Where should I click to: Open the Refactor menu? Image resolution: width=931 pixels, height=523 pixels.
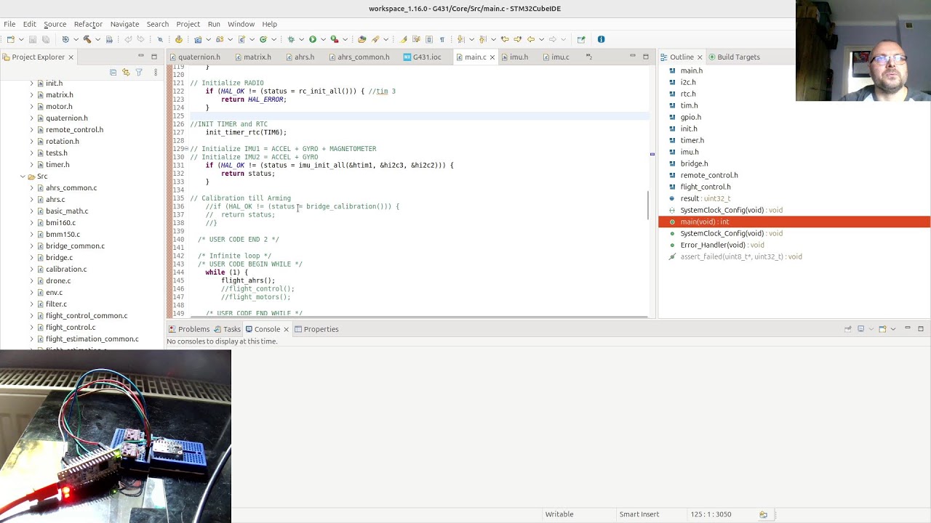pyautogui.click(x=88, y=24)
